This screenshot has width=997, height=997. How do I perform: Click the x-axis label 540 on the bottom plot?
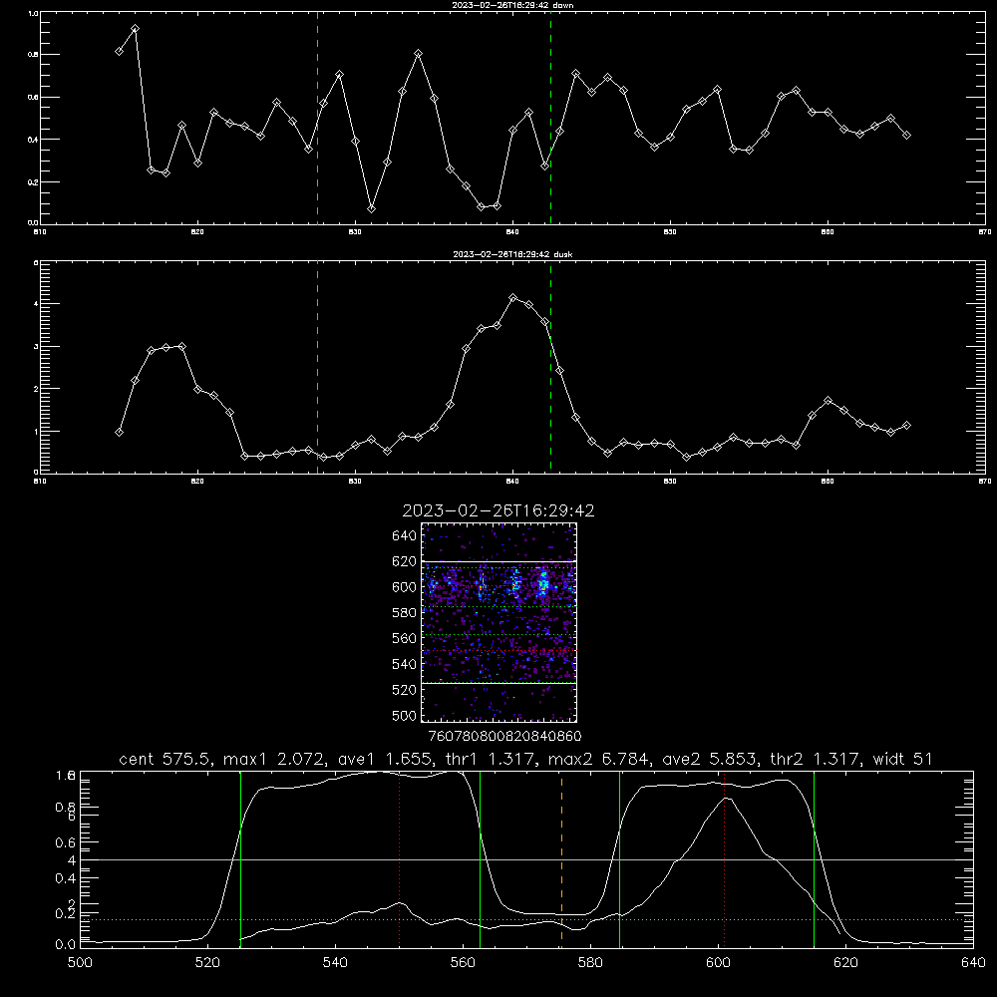pyautogui.click(x=335, y=963)
